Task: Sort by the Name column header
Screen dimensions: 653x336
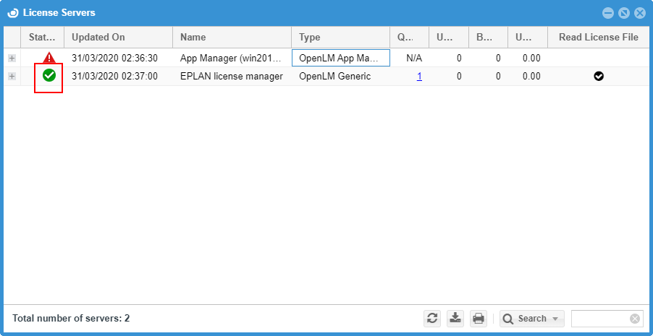Action: (x=232, y=38)
